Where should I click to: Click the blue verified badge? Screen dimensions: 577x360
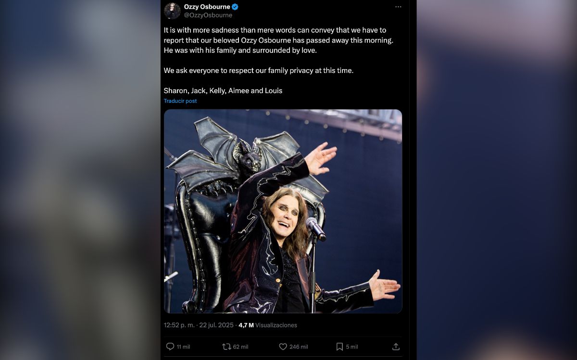click(235, 7)
